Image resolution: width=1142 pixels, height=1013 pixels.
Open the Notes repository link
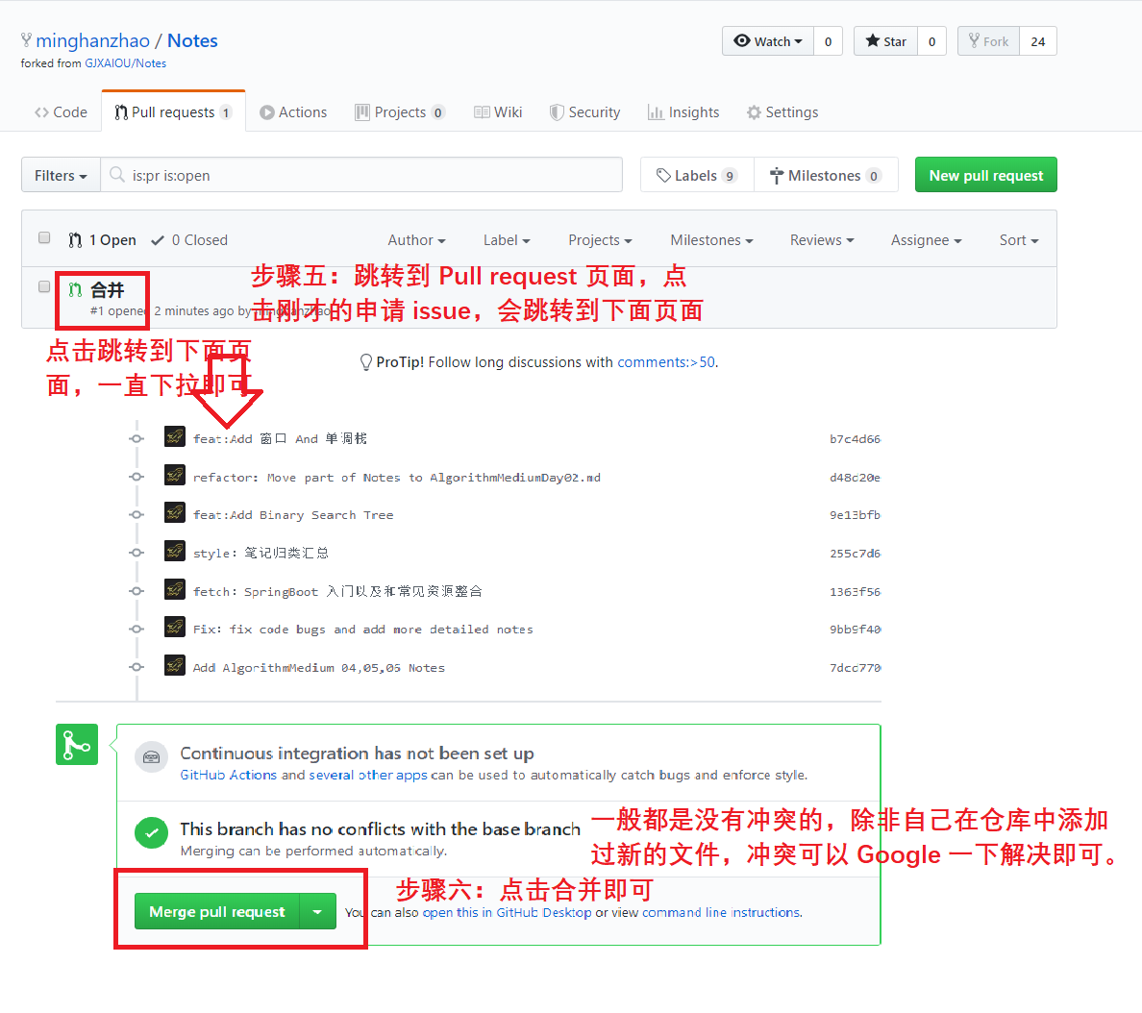(x=192, y=40)
